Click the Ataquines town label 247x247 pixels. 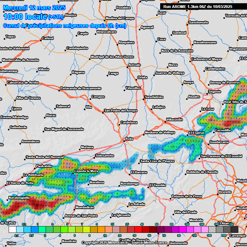(x=126, y=42)
